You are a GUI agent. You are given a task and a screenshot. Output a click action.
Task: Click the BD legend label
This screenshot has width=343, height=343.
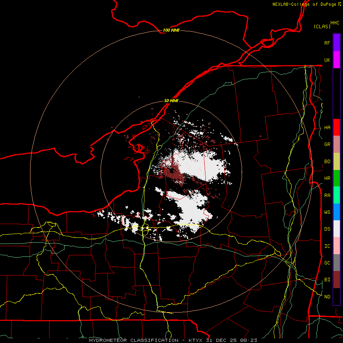327,162
